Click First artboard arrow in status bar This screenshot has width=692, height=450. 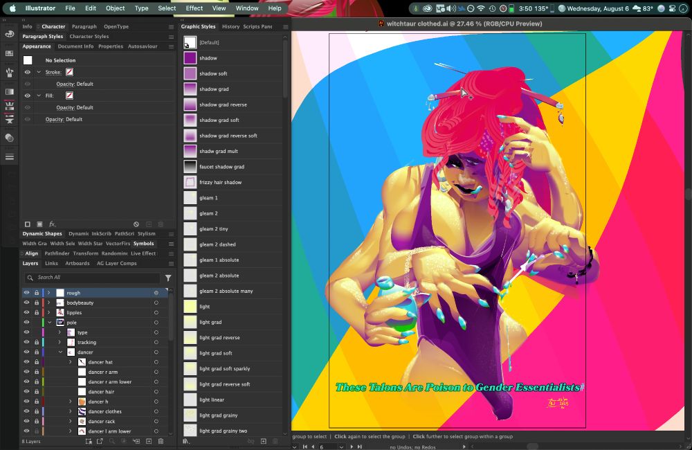pyautogui.click(x=305, y=447)
